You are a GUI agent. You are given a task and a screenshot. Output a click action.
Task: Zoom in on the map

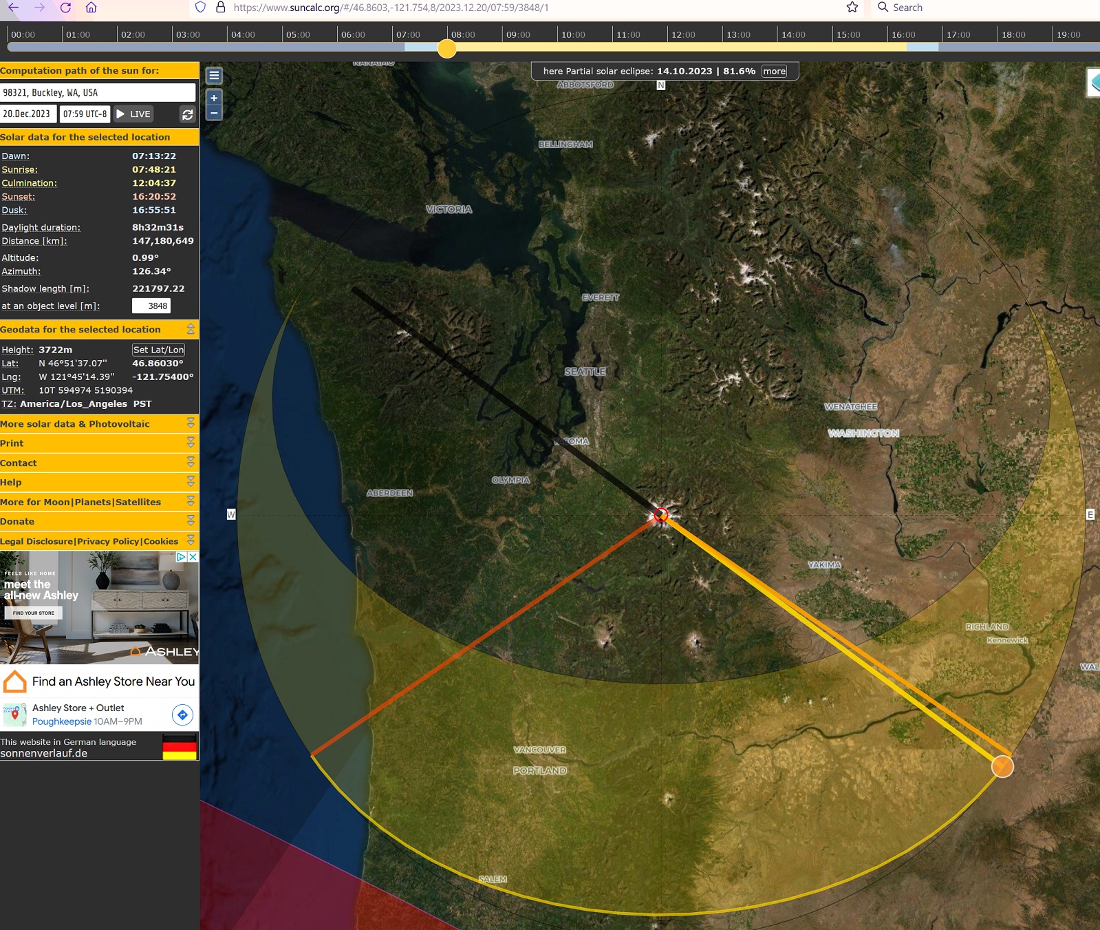(214, 98)
